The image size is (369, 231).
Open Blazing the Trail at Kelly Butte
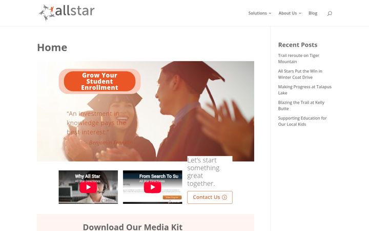pyautogui.click(x=301, y=105)
